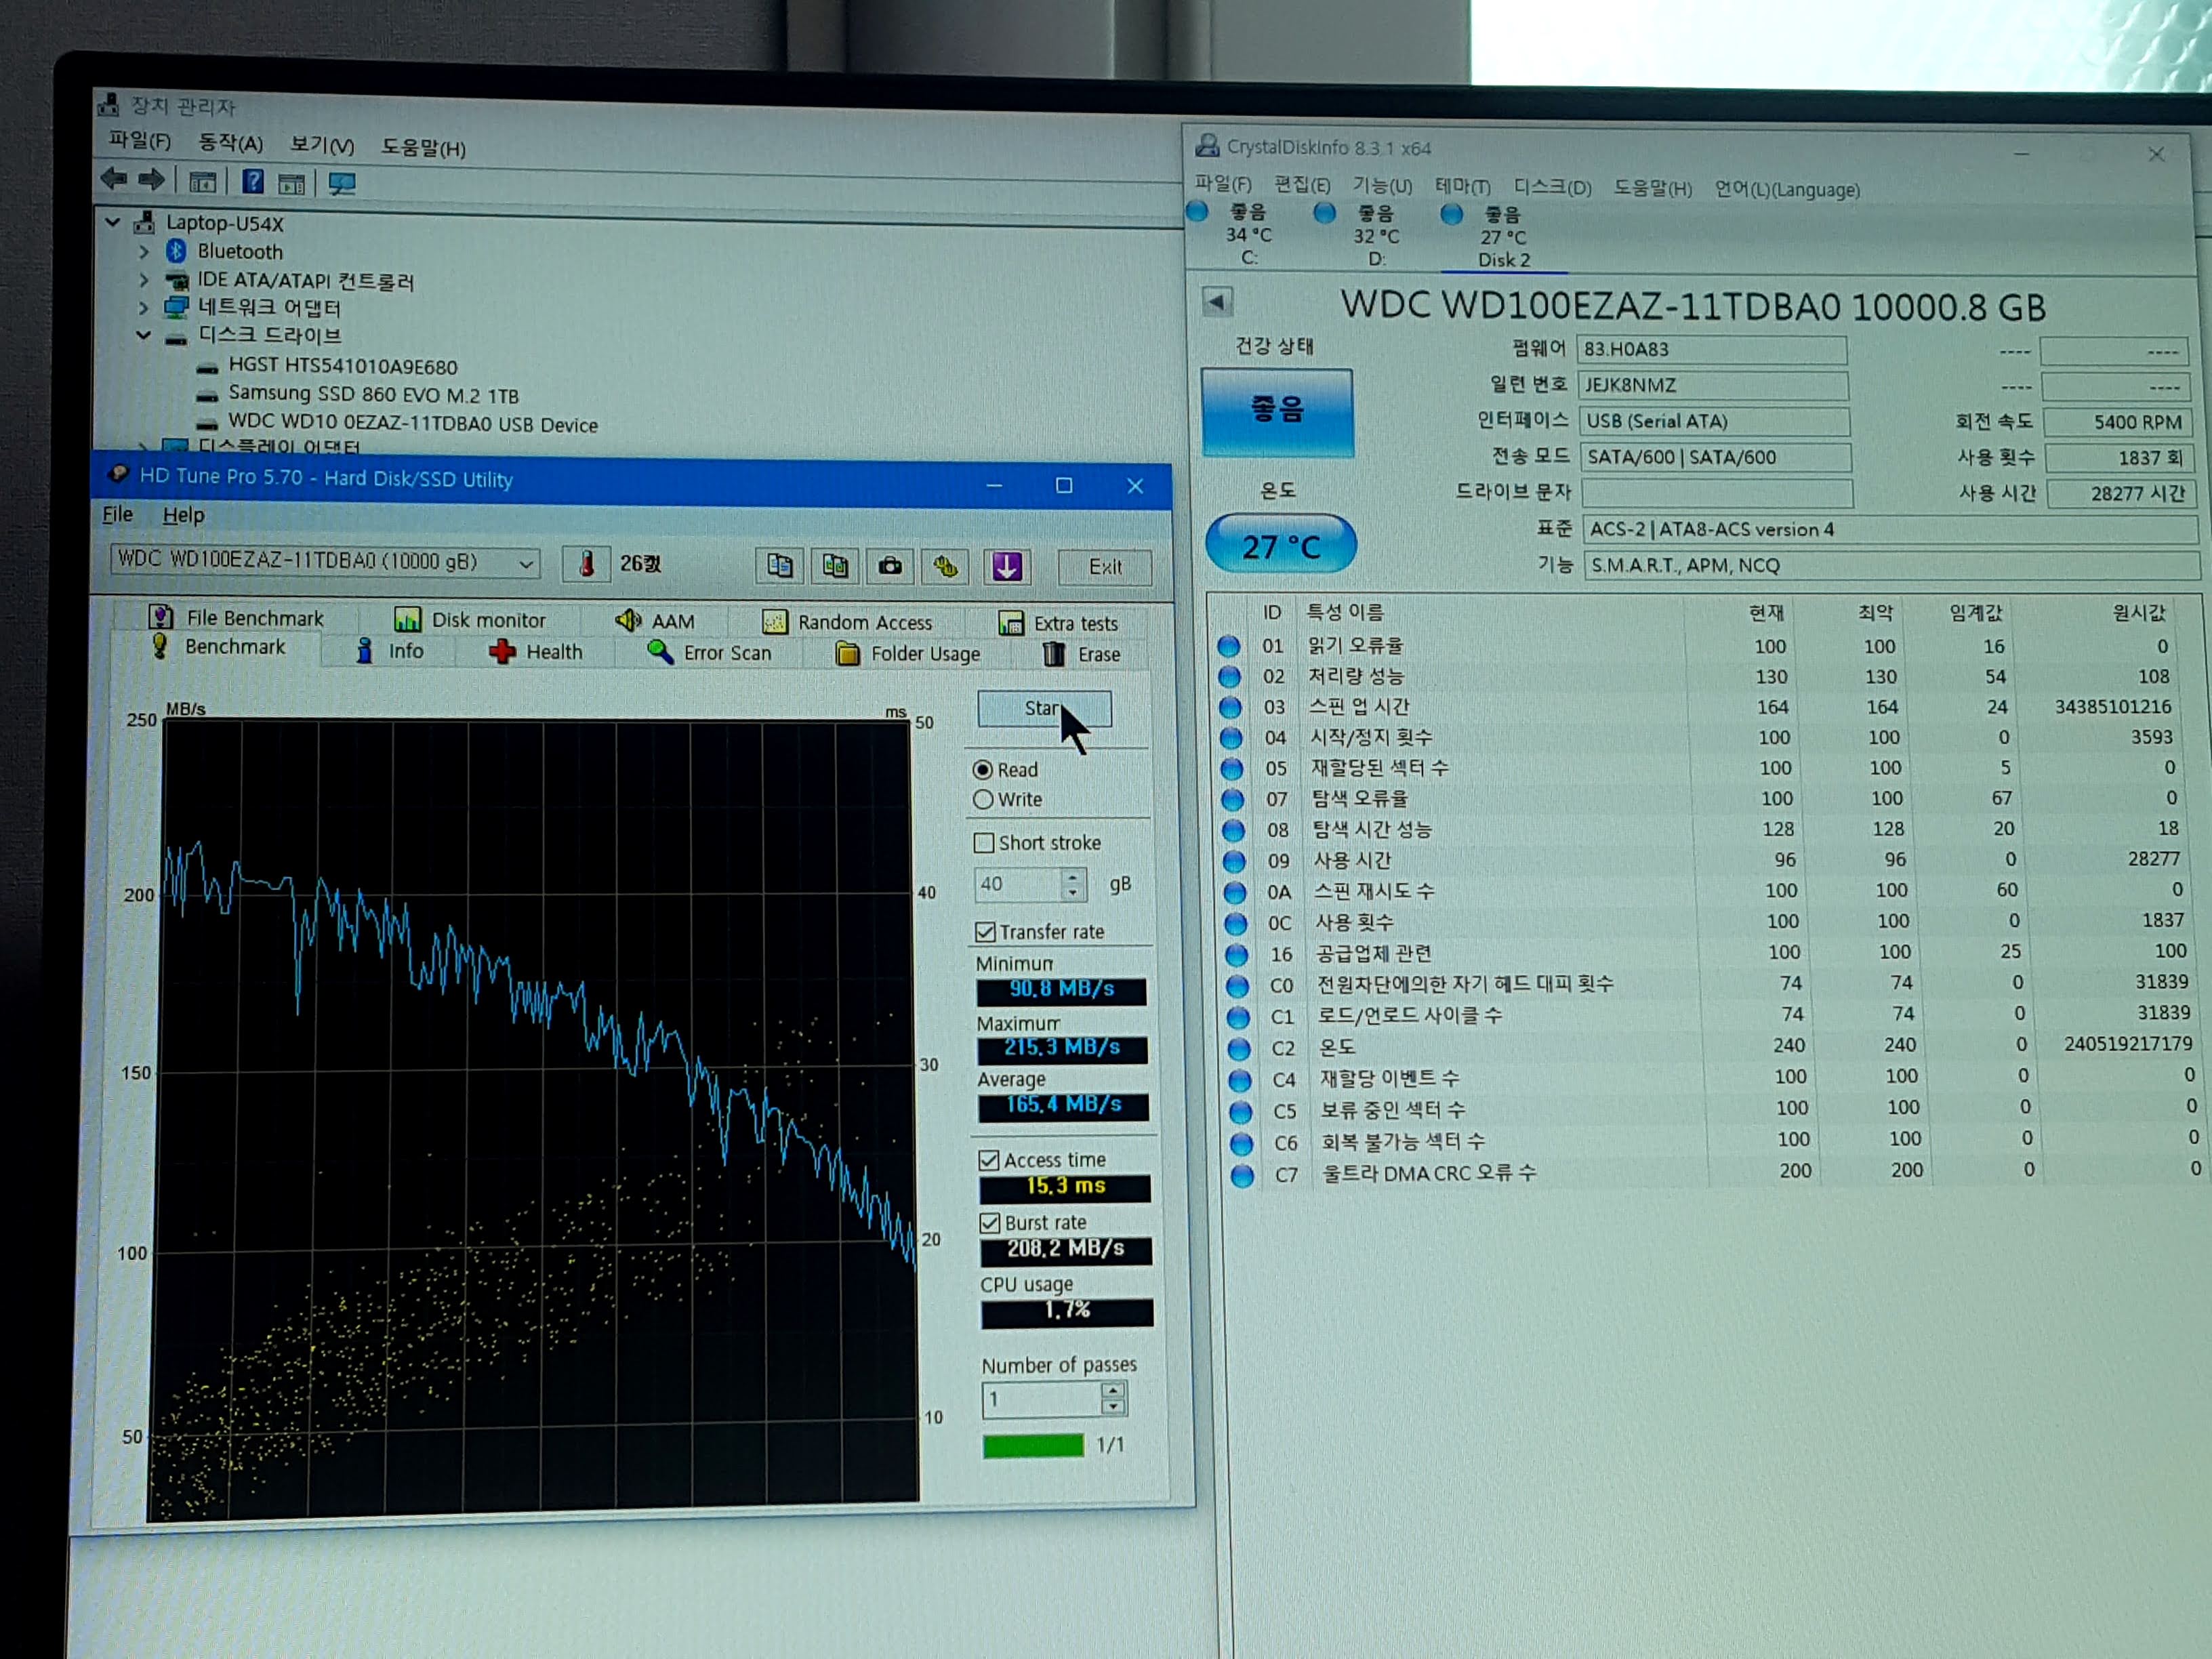This screenshot has width=2212, height=1659.
Task: Click the File Benchmark tab icon
Action: click(160, 616)
